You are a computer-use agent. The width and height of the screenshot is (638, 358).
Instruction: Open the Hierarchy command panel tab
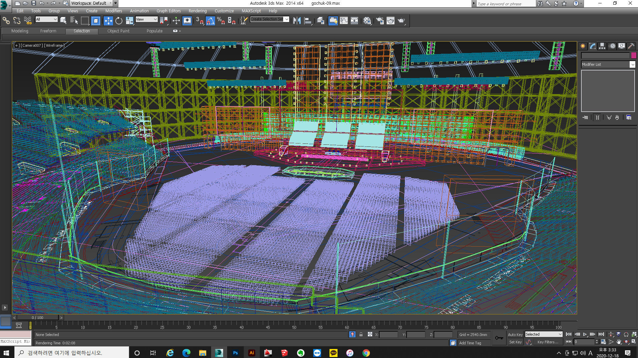pos(602,46)
